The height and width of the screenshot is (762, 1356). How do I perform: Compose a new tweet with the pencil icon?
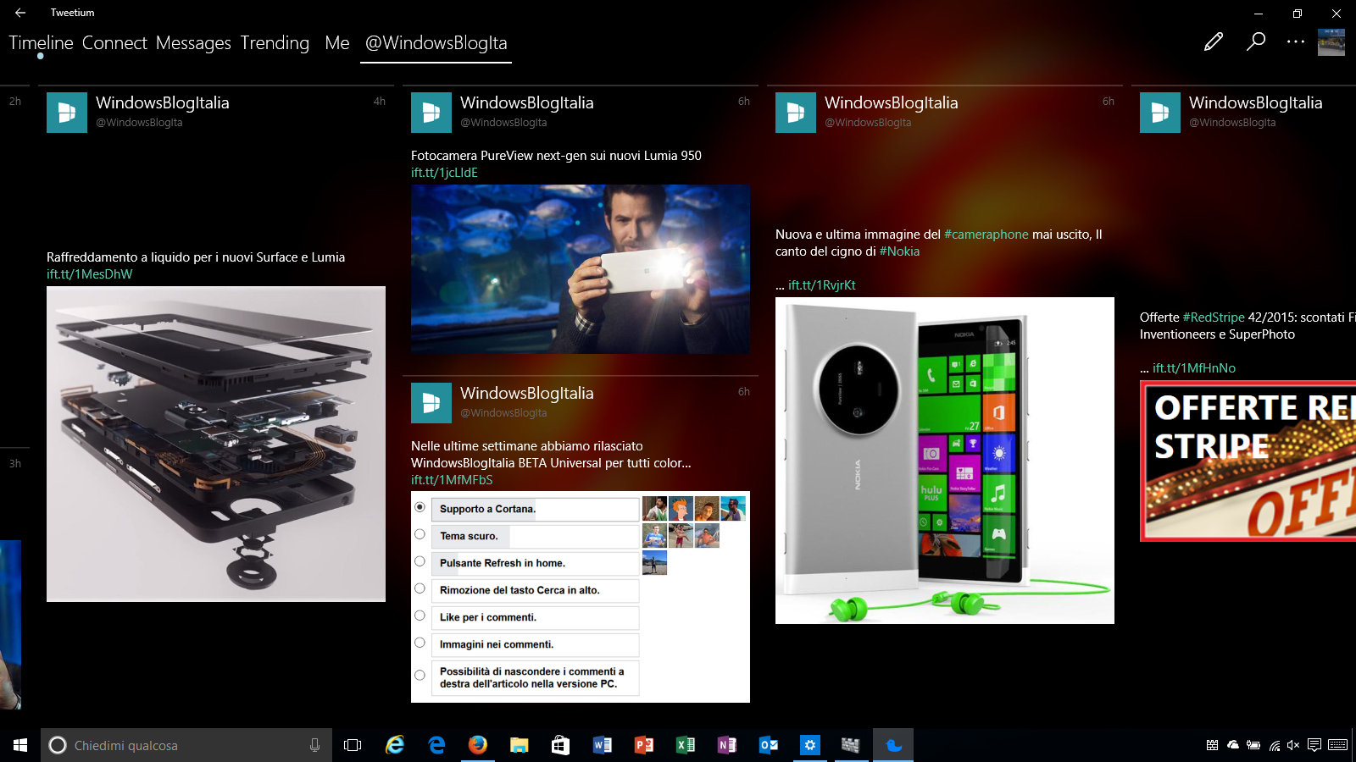click(1214, 41)
